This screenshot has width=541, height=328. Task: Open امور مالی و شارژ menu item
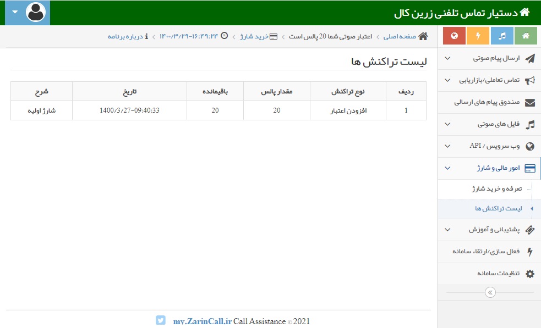click(x=489, y=169)
